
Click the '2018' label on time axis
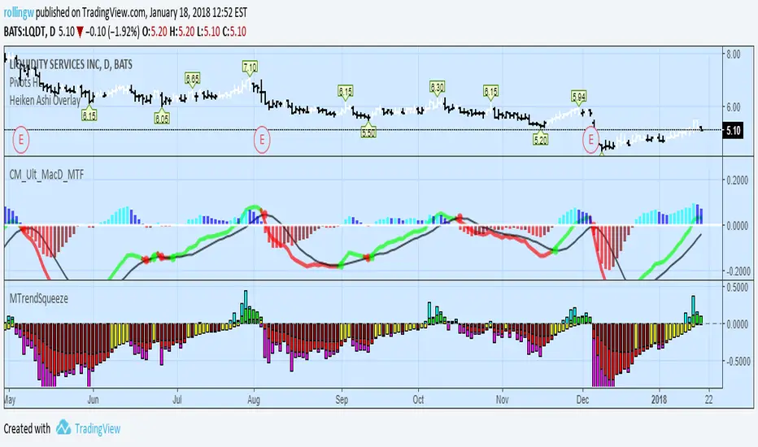[659, 400]
